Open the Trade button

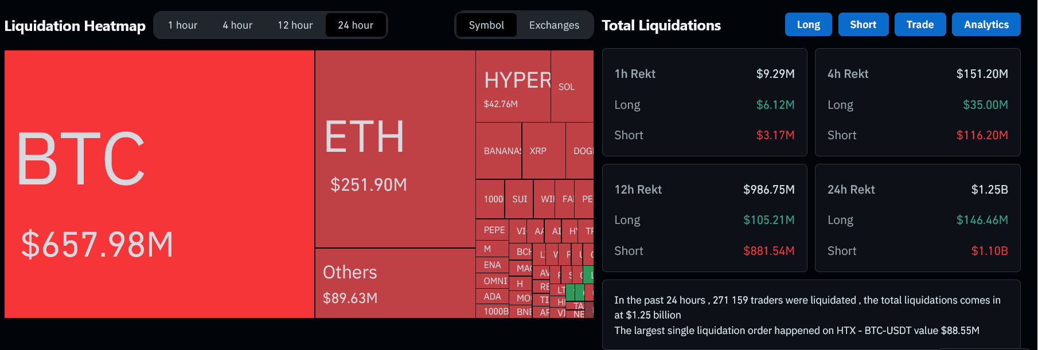pyautogui.click(x=920, y=25)
